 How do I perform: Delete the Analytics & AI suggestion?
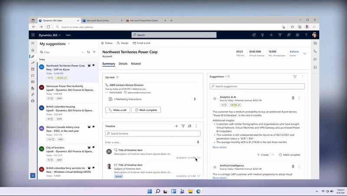point(293,98)
